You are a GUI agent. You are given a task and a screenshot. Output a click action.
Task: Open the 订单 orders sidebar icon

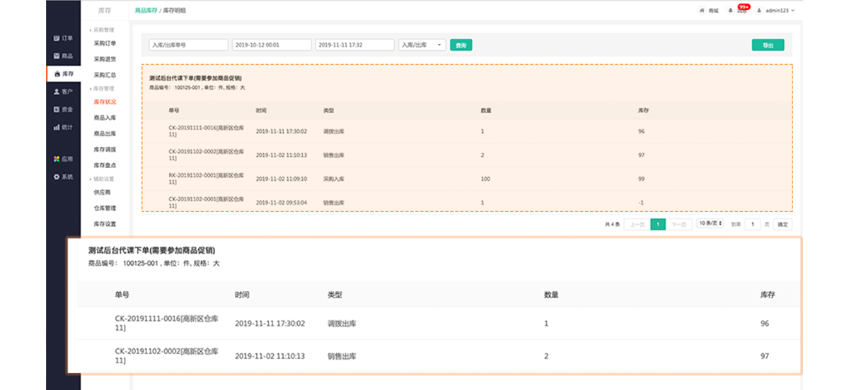[57, 38]
